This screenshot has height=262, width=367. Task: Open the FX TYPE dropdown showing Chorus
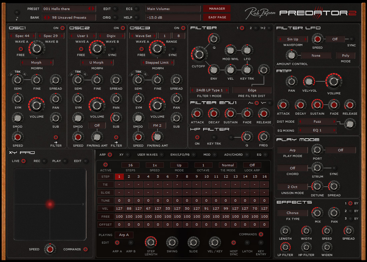pyautogui.click(x=292, y=213)
